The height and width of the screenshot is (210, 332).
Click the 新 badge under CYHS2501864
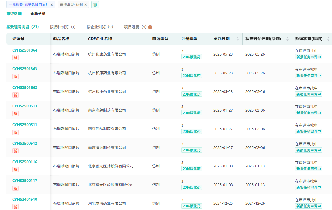[15, 58]
